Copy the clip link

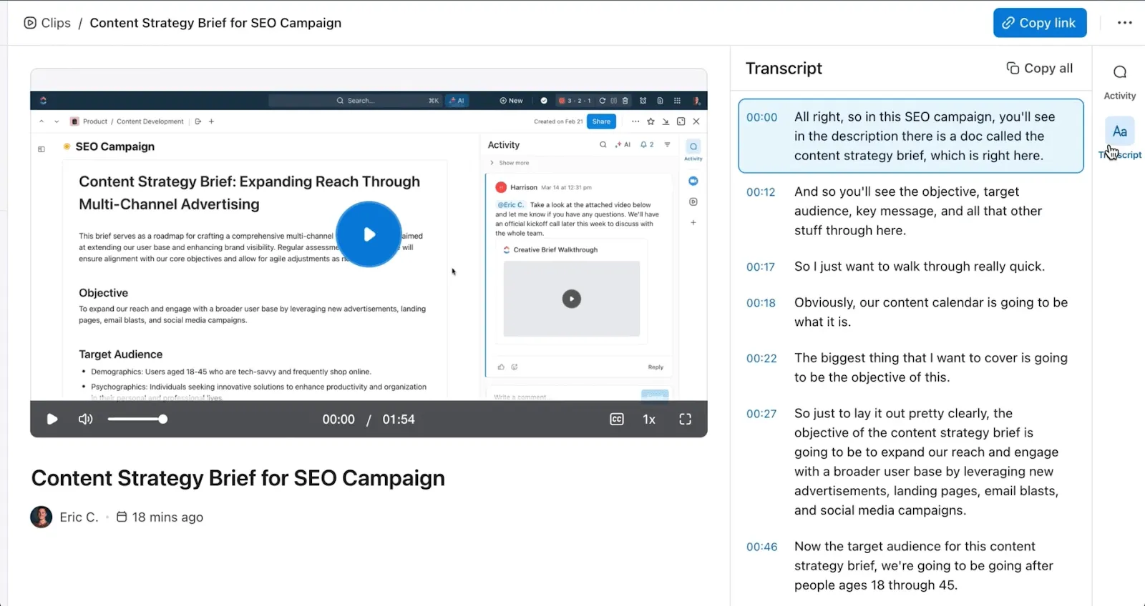[x=1040, y=23]
